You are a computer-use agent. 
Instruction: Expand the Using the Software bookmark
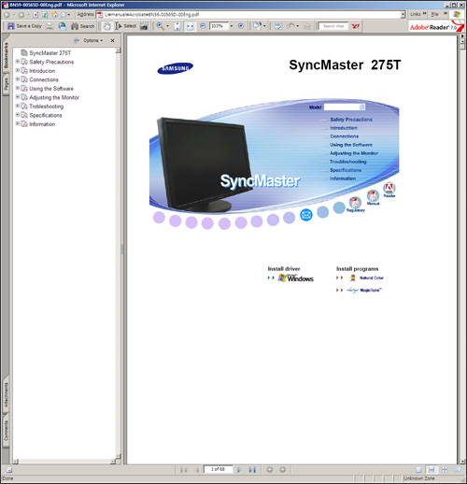18,88
